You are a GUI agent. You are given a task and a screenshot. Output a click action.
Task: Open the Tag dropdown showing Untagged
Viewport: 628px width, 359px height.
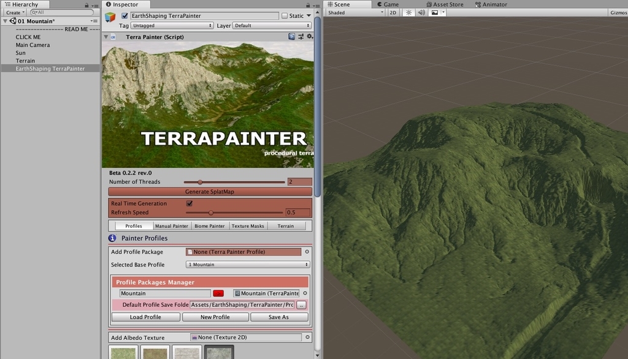172,26
